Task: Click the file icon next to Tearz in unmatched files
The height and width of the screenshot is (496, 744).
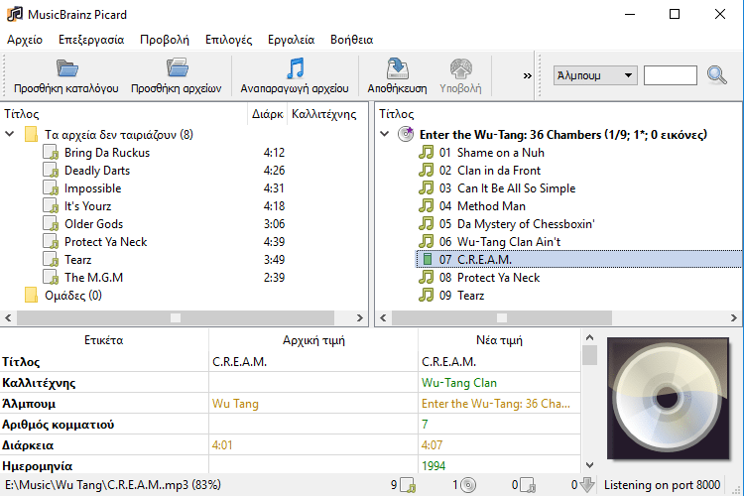Action: [51, 260]
